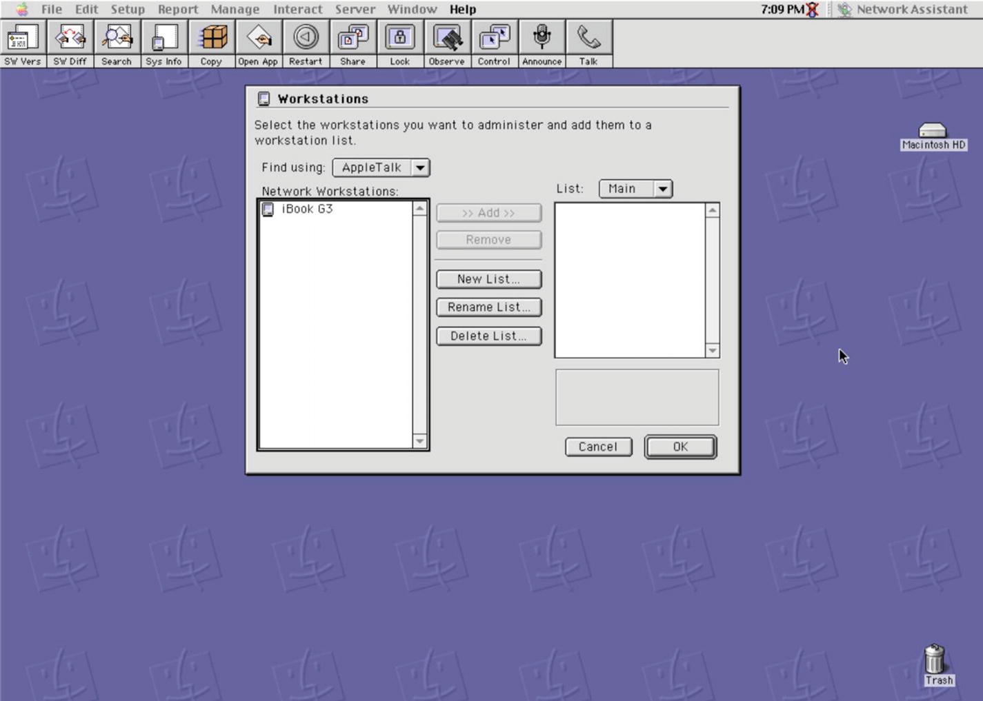Open the Edit menu
Image resolution: width=983 pixels, height=701 pixels.
pos(86,9)
